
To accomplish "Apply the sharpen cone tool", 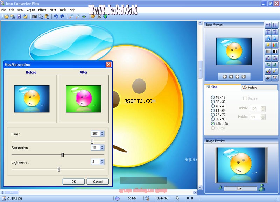I will click(275, 38).
